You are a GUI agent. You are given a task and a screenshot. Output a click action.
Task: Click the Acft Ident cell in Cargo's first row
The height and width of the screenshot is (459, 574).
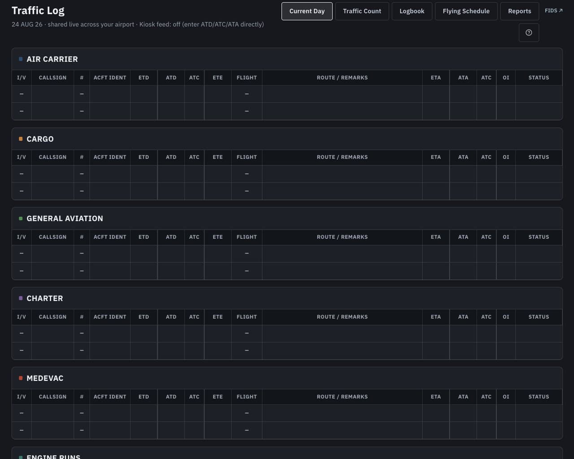pyautogui.click(x=110, y=174)
